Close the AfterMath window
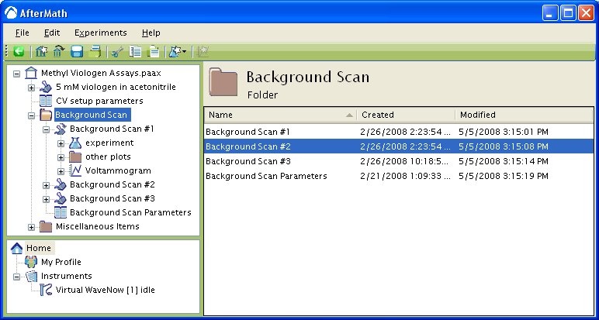 click(x=586, y=14)
